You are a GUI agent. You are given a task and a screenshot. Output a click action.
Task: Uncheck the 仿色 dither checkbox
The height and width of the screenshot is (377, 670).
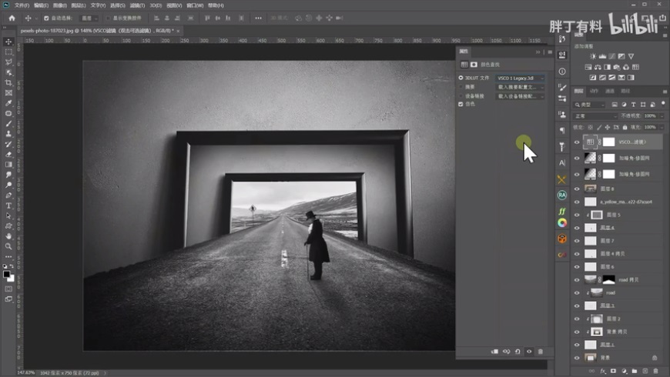pyautogui.click(x=461, y=104)
